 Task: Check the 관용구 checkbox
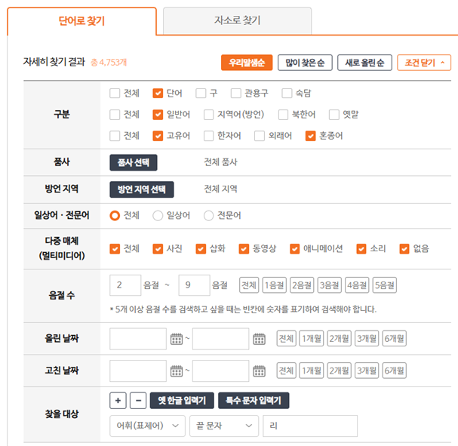point(235,94)
